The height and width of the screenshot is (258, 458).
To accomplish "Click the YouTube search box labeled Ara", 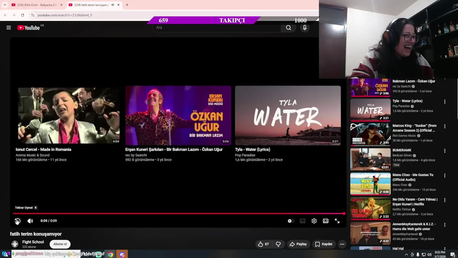I will tap(216, 28).
